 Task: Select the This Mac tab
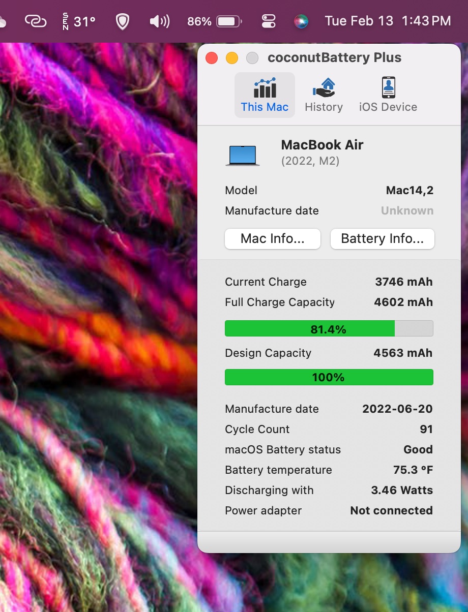tap(265, 95)
